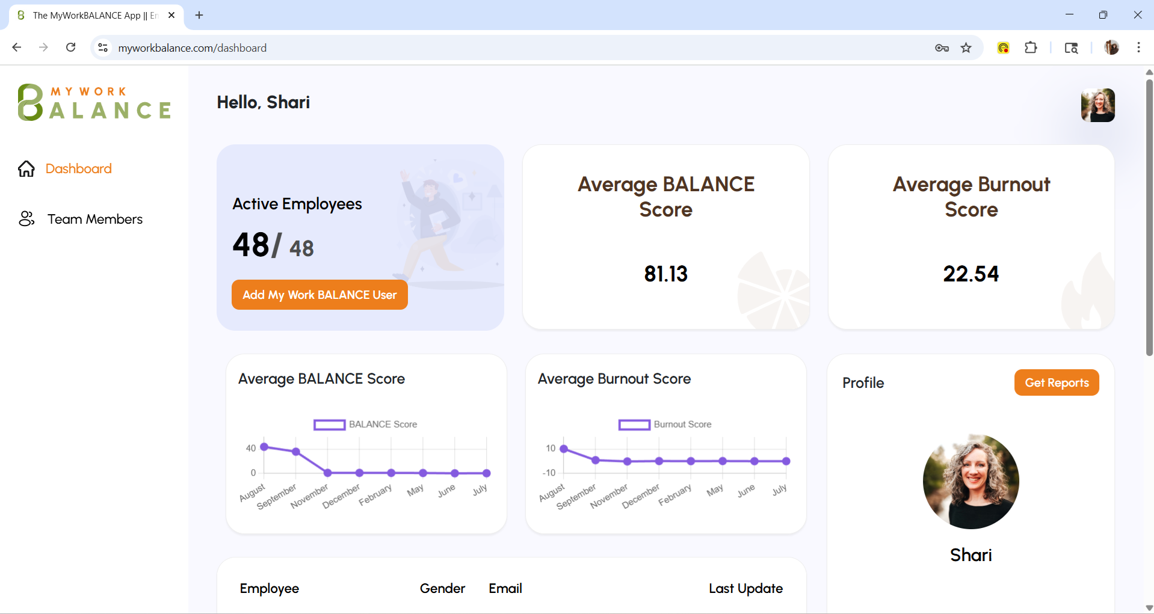Click Add My Work BALANCE User button

319,295
